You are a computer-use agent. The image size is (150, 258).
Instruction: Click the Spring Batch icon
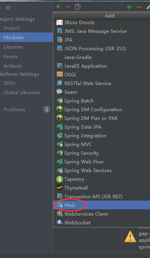point(60,101)
